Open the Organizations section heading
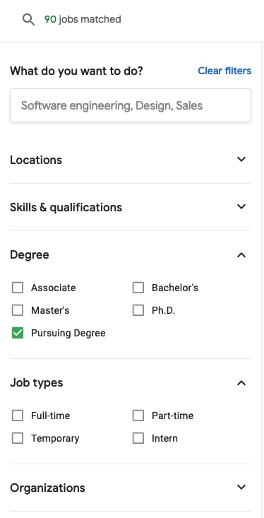 pyautogui.click(x=47, y=488)
